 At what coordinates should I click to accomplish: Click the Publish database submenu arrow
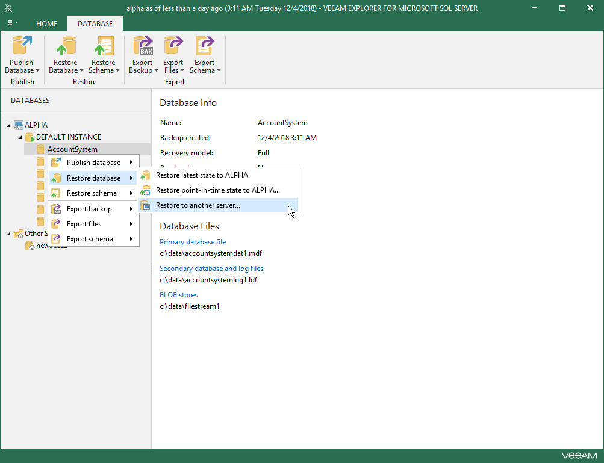pyautogui.click(x=131, y=163)
